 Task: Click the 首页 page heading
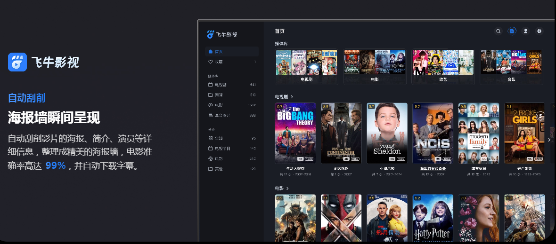point(279,31)
